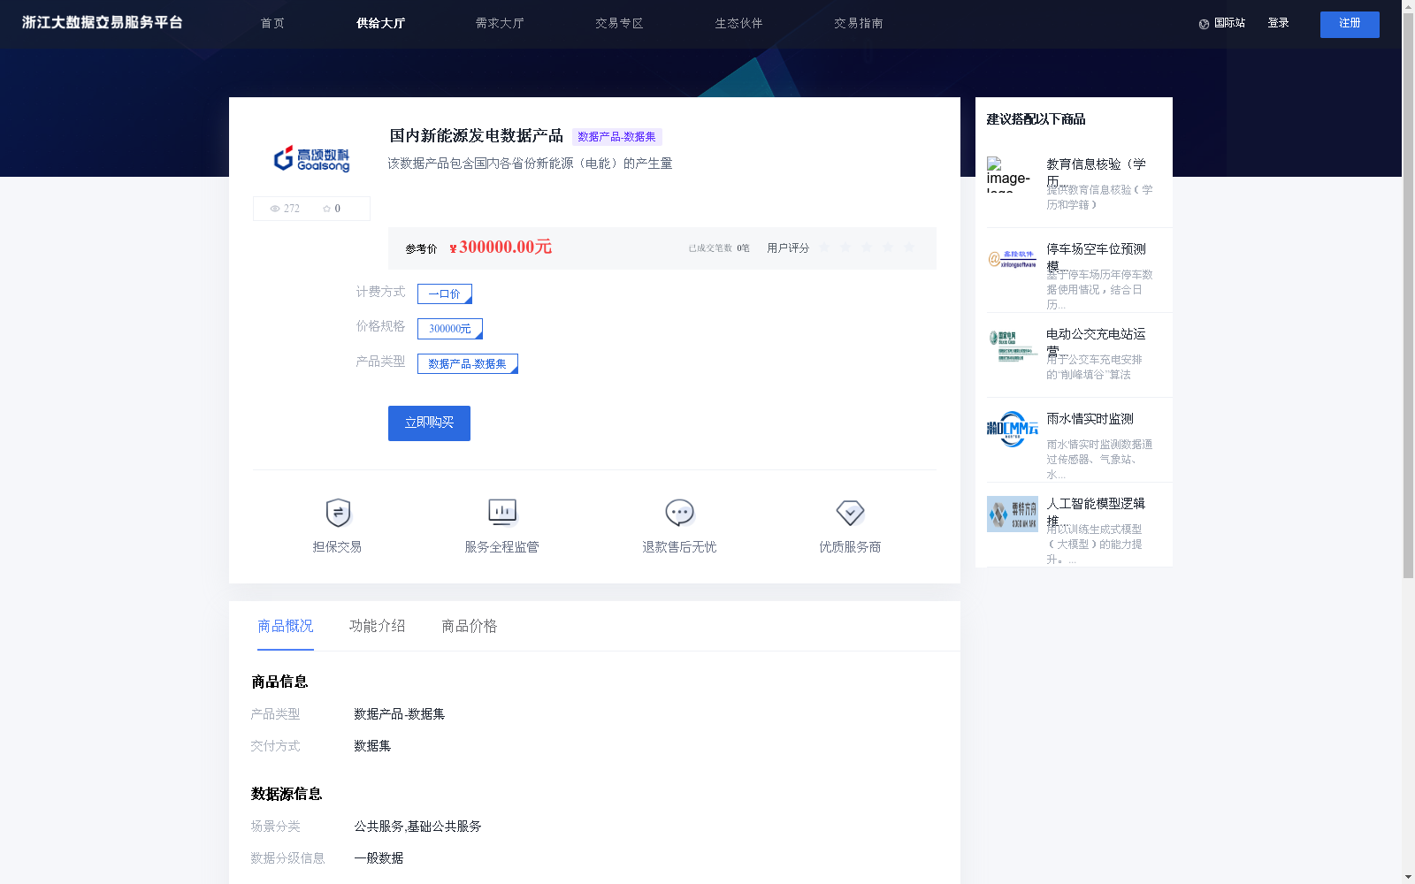Click the third user rating star

(x=867, y=248)
